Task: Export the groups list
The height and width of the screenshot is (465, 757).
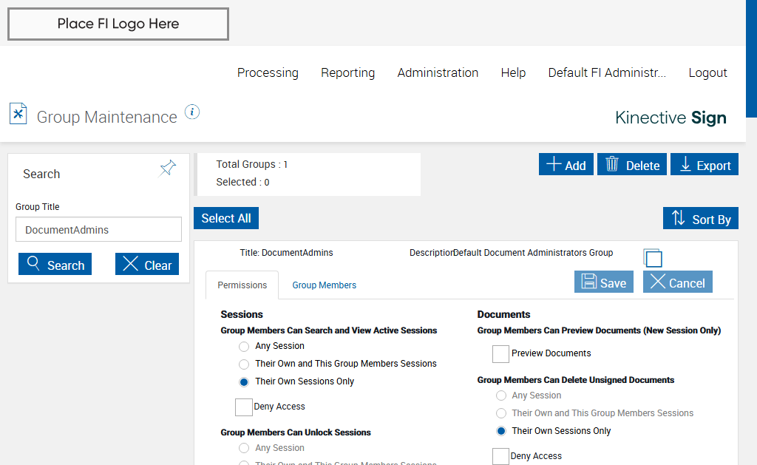Action: coord(705,165)
